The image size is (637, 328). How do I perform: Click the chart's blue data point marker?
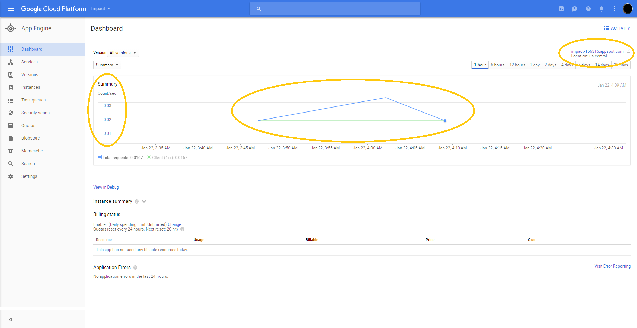click(445, 121)
